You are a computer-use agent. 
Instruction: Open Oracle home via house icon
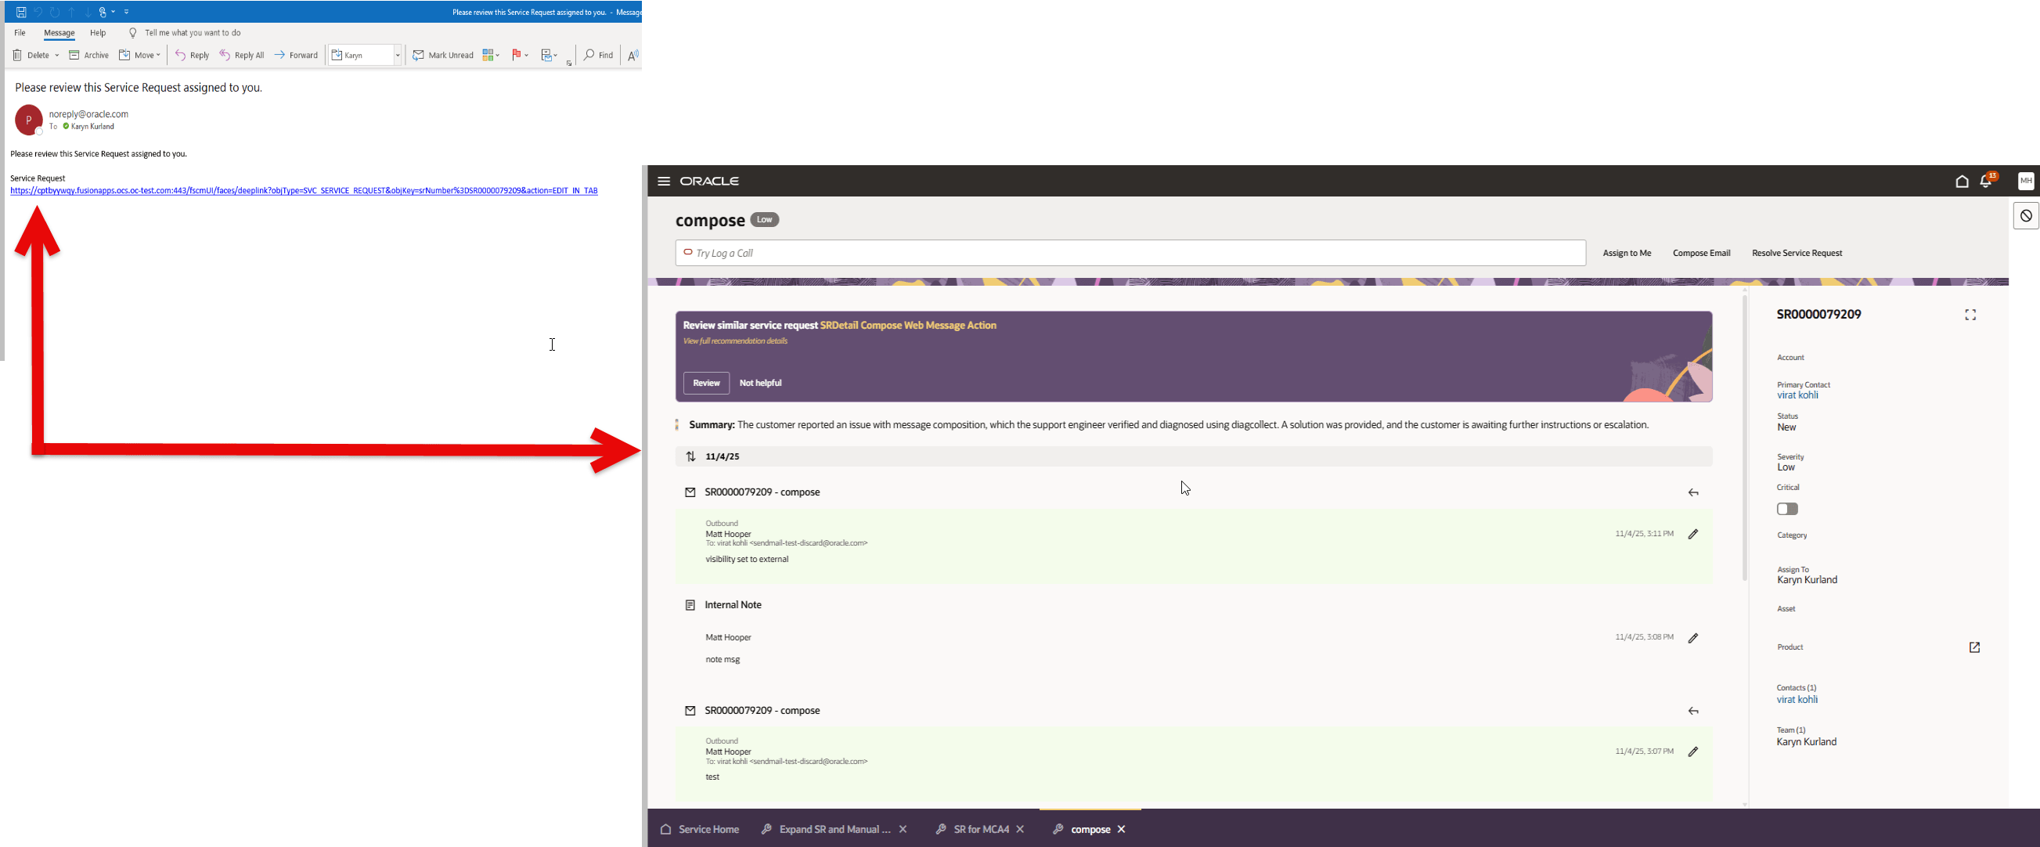pos(1961,182)
